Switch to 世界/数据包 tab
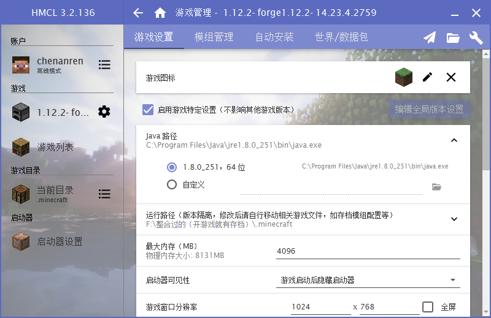 point(341,37)
